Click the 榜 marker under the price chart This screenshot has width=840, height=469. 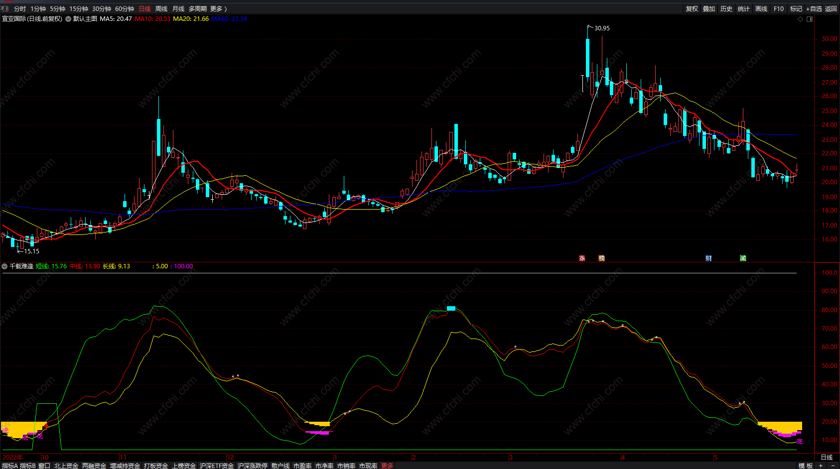point(601,258)
